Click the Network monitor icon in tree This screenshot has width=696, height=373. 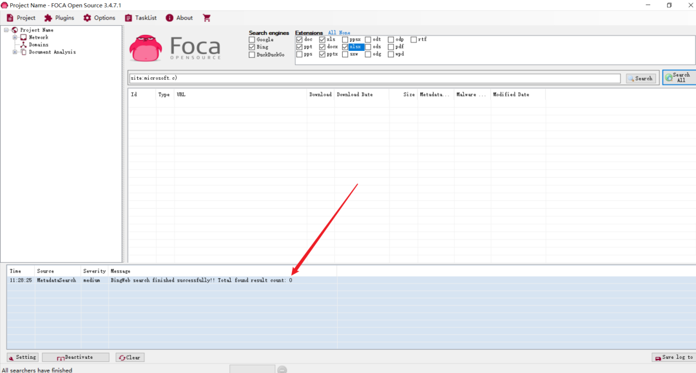(x=24, y=37)
